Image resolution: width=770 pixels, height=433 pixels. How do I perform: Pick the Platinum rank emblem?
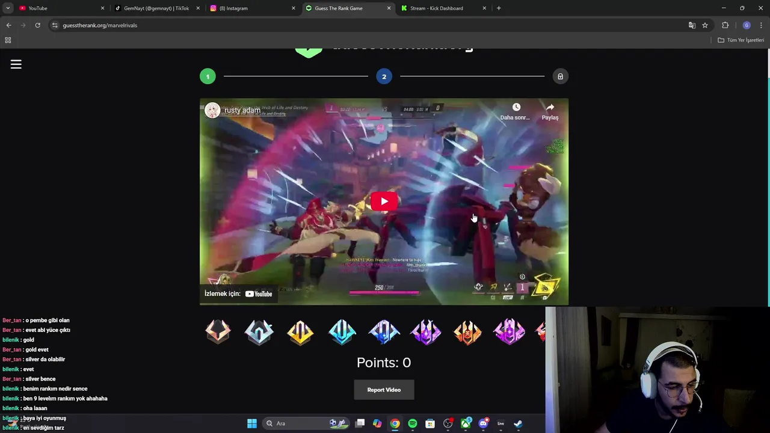pyautogui.click(x=342, y=331)
